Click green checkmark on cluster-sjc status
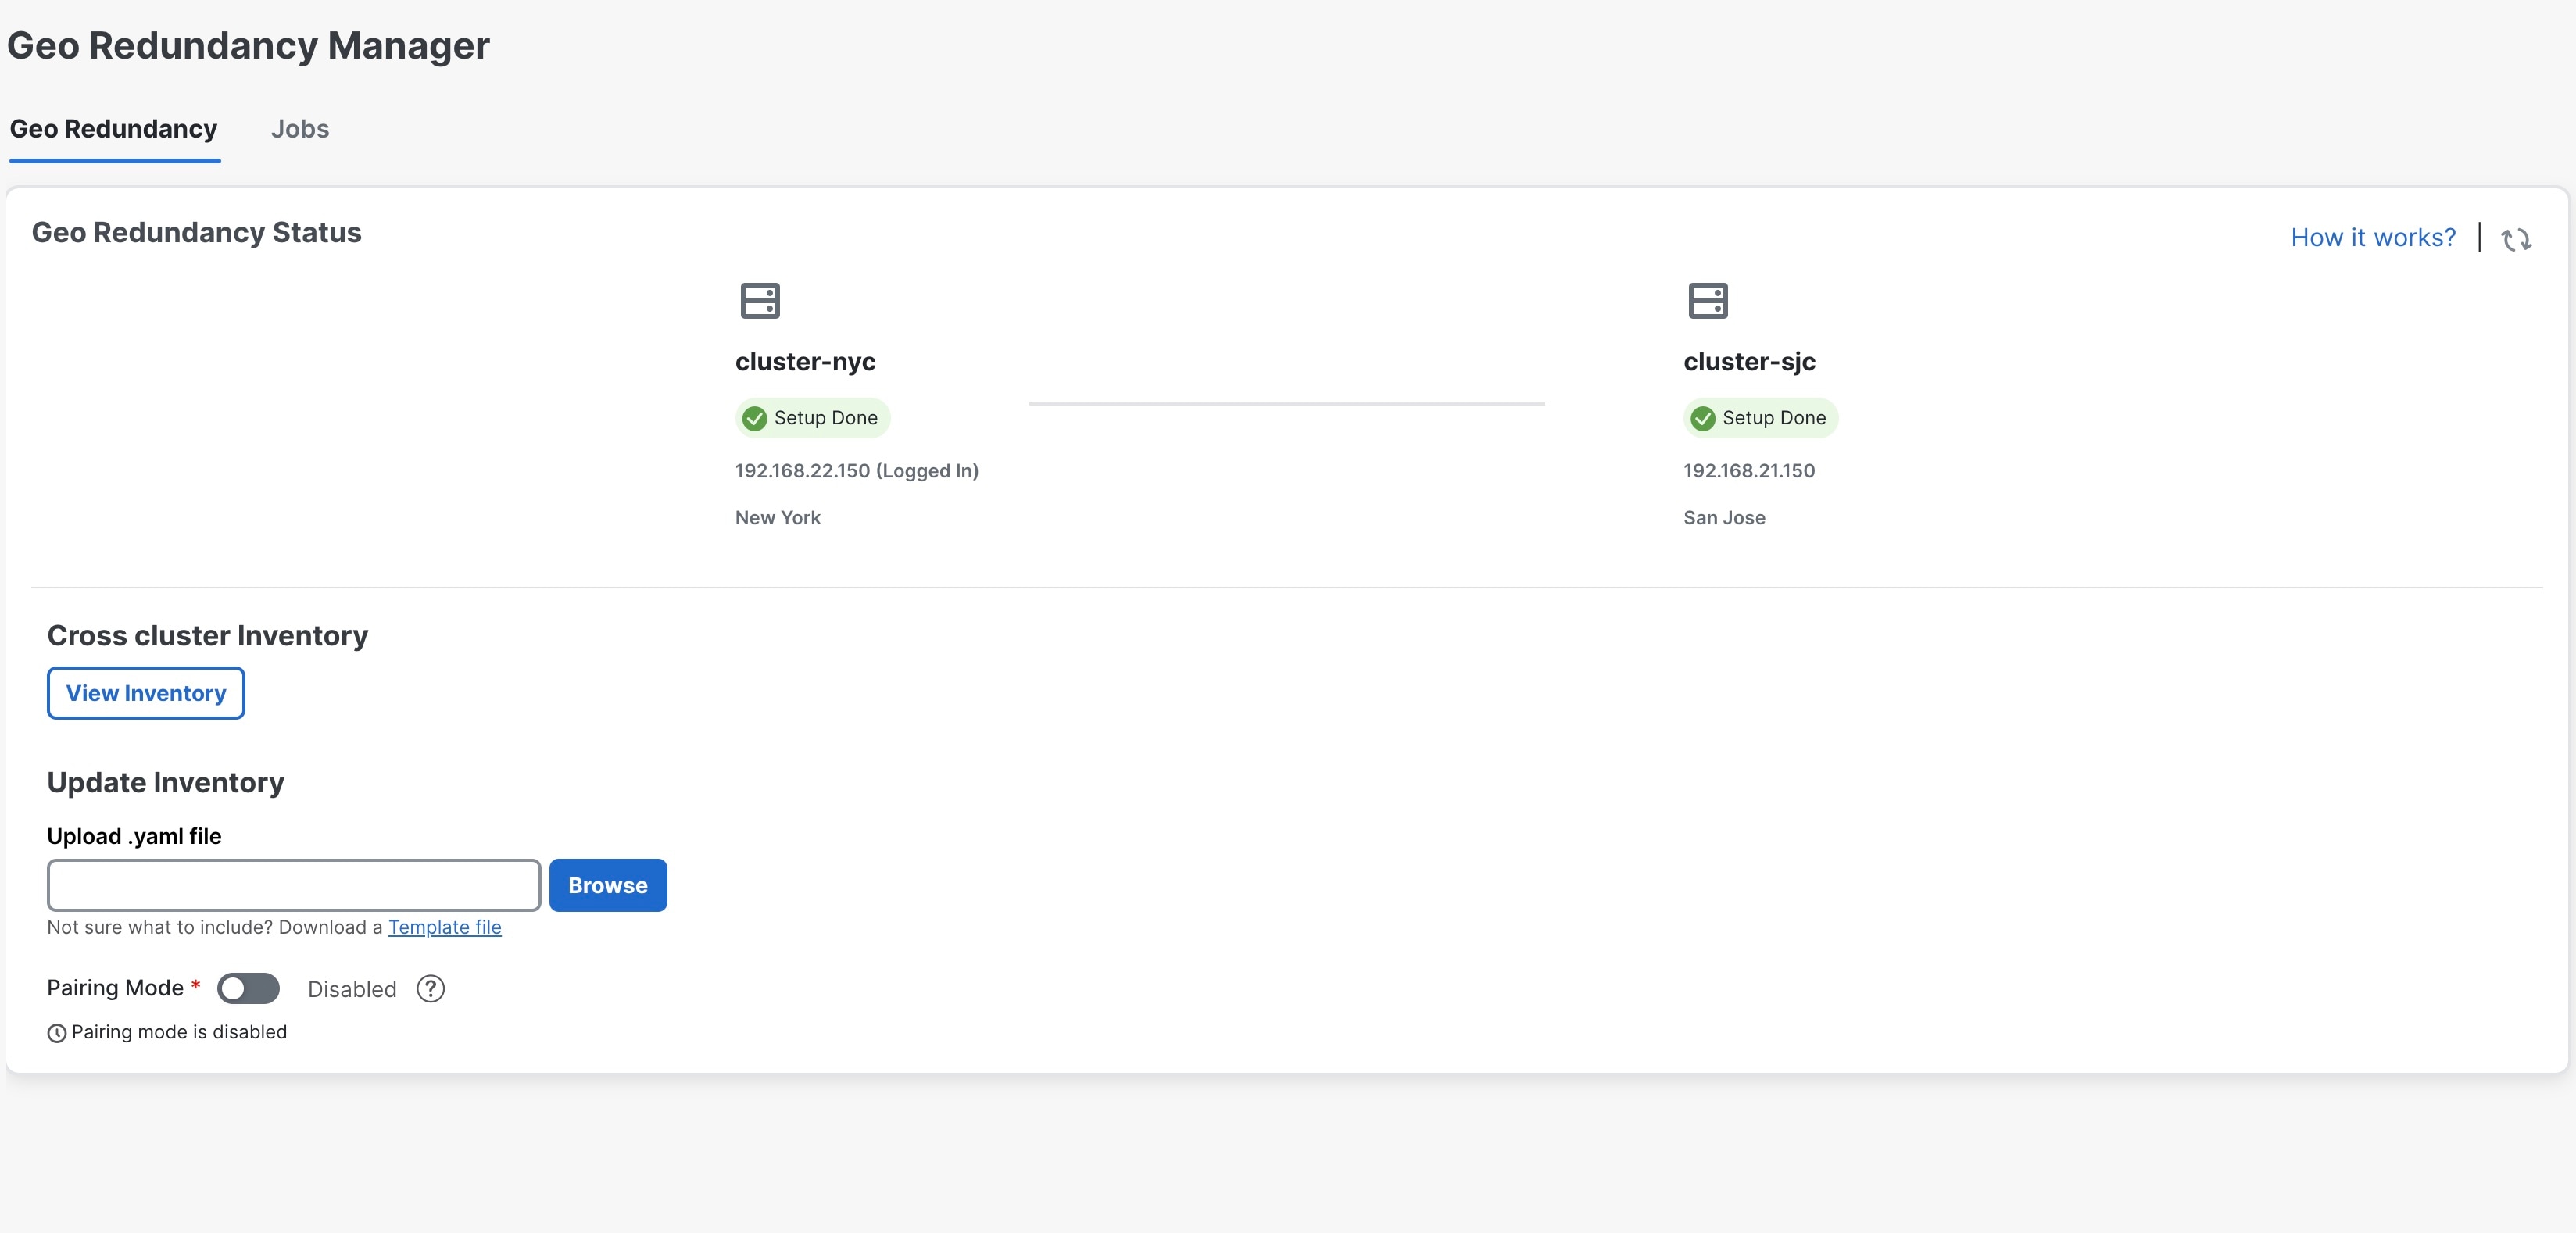This screenshot has width=2576, height=1233. pyautogui.click(x=1702, y=418)
